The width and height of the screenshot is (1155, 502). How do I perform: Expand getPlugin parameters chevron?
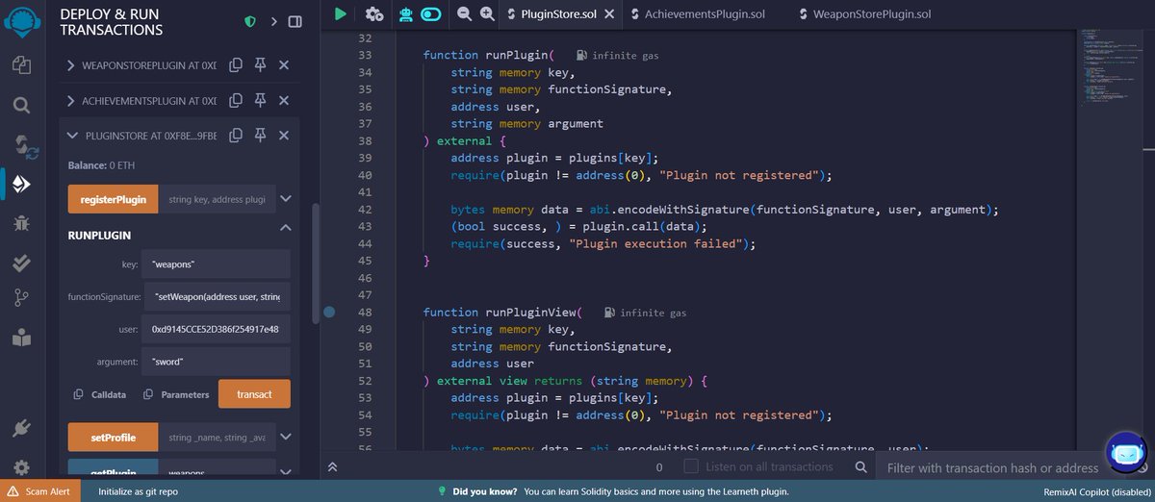pos(285,471)
